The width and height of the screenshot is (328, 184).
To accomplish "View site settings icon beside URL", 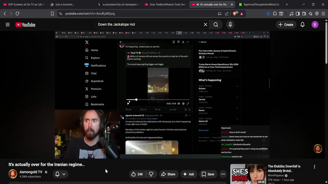I will pyautogui.click(x=60, y=14).
